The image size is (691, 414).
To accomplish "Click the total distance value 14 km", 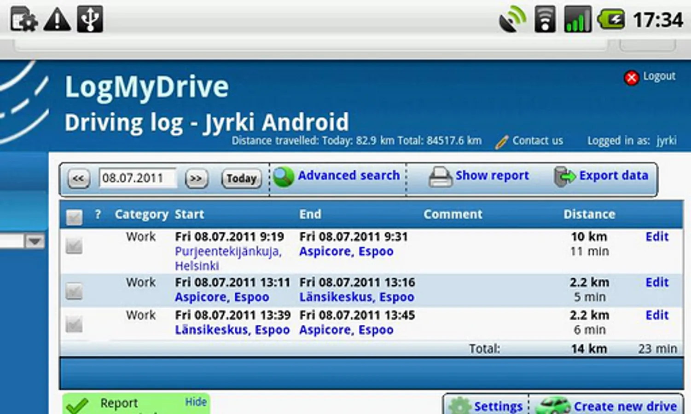I will point(589,349).
